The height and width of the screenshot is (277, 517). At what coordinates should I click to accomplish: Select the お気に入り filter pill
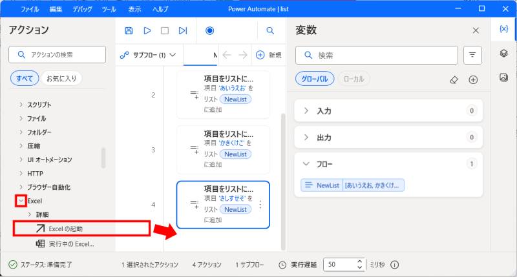click(x=61, y=78)
